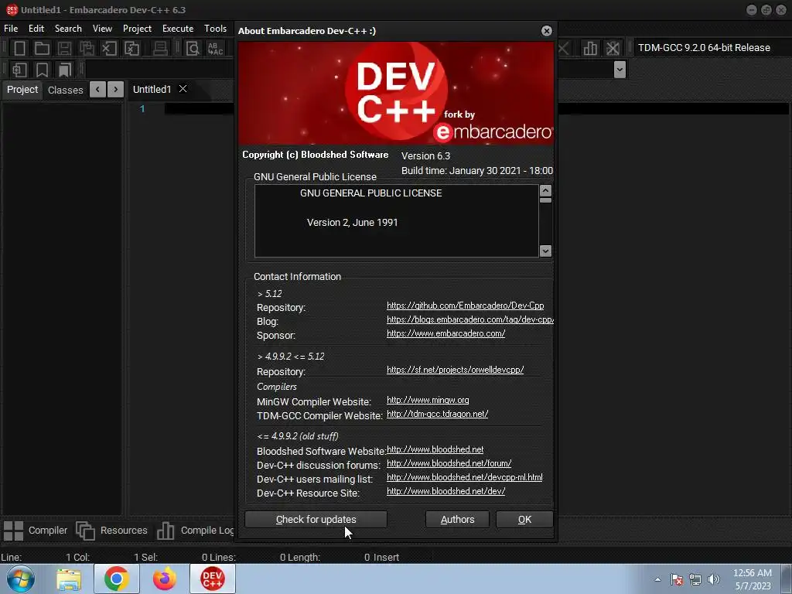Create a new source file via toolbar icon
The height and width of the screenshot is (594, 792).
coord(19,48)
